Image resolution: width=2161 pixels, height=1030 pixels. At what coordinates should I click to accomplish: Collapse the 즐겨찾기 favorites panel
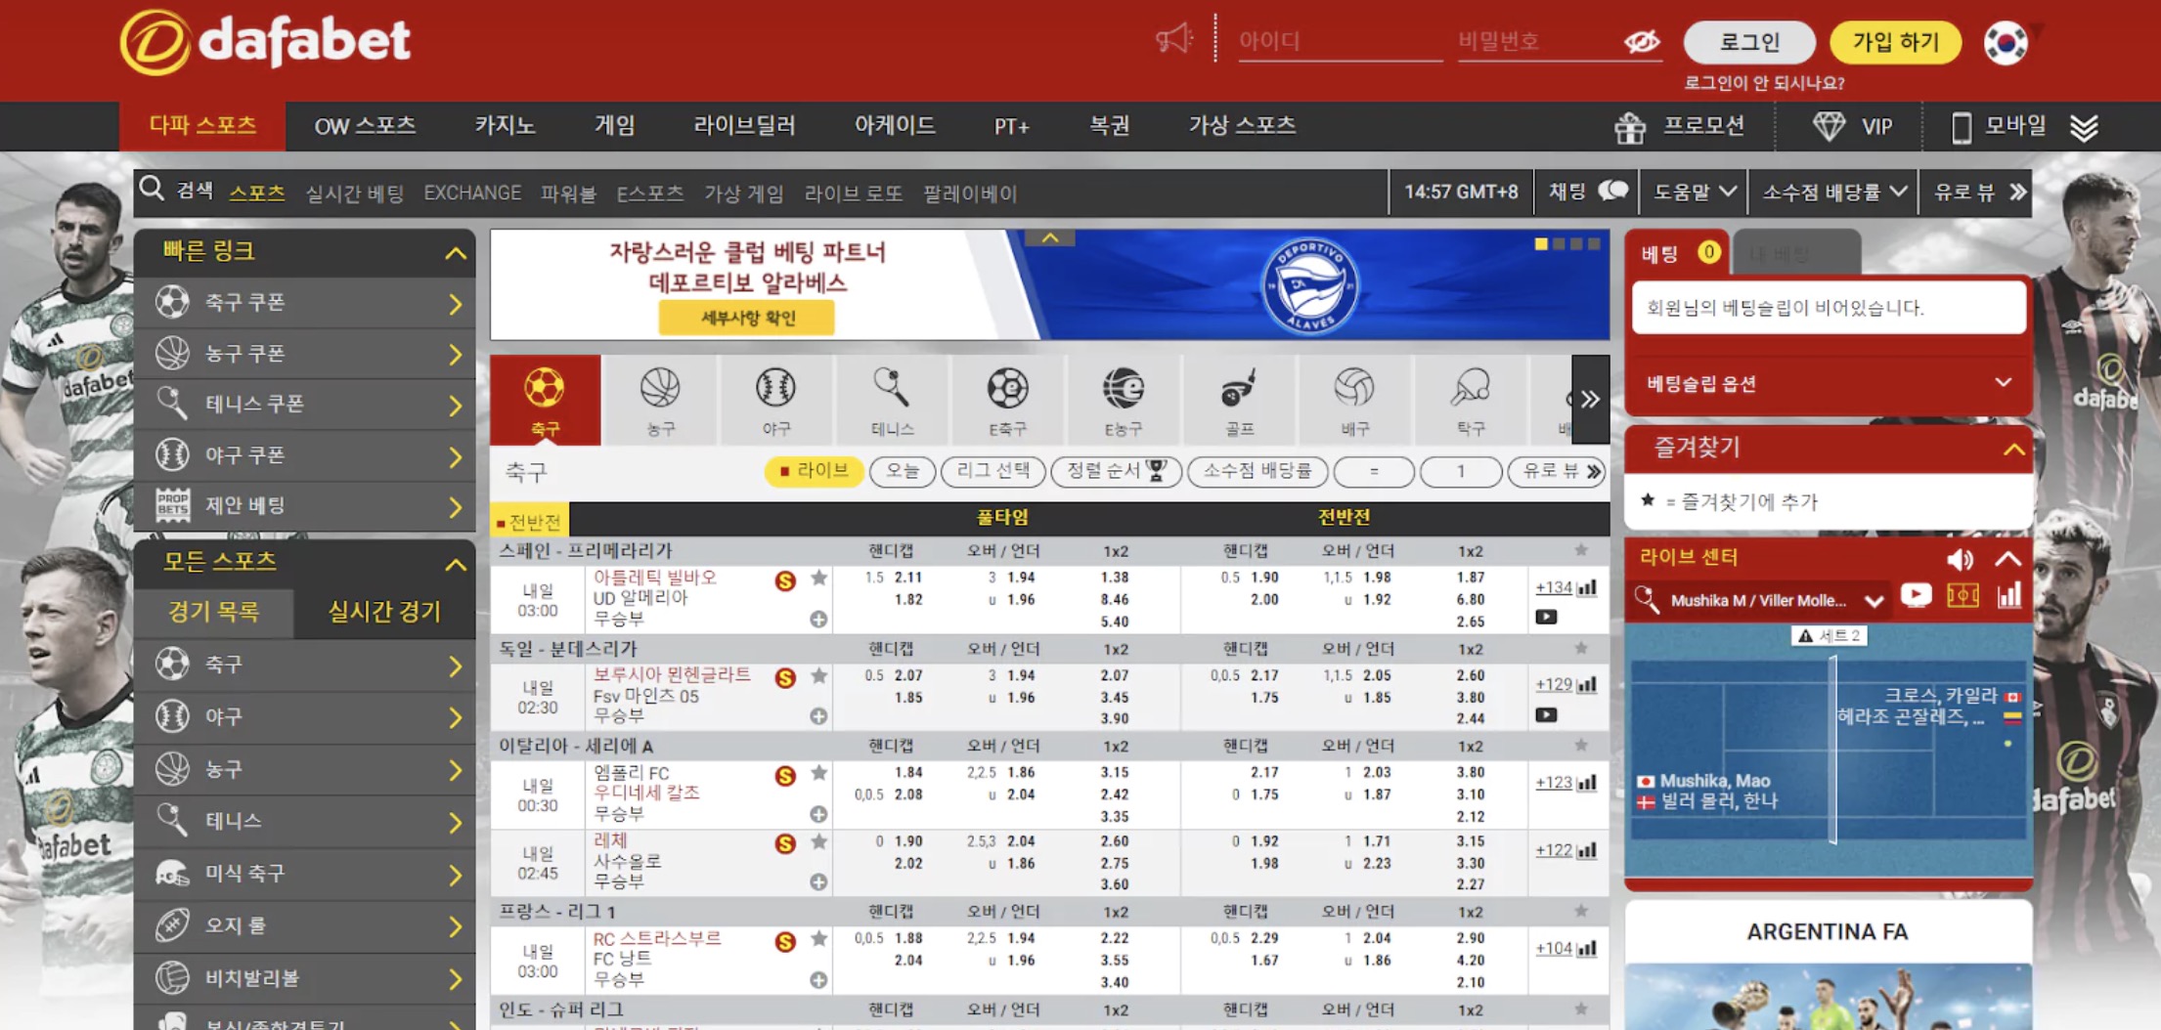[x=2013, y=450]
